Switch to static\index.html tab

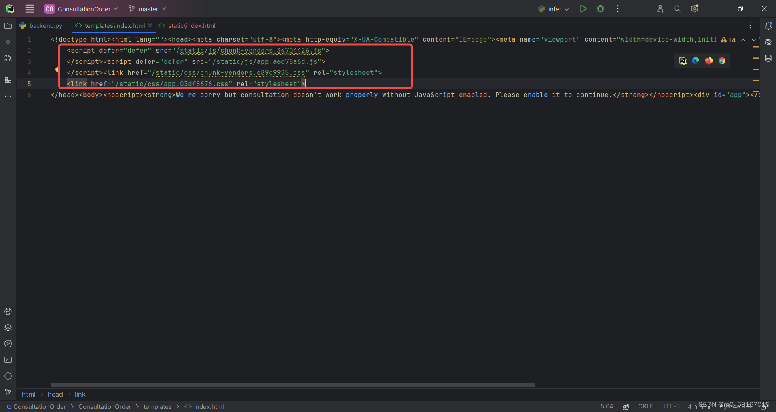coord(187,25)
